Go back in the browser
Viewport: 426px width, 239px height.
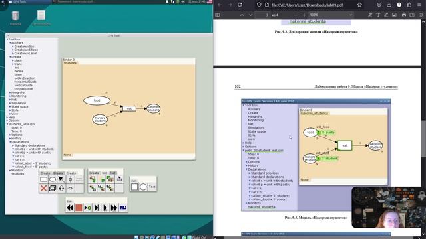click(220, 5)
